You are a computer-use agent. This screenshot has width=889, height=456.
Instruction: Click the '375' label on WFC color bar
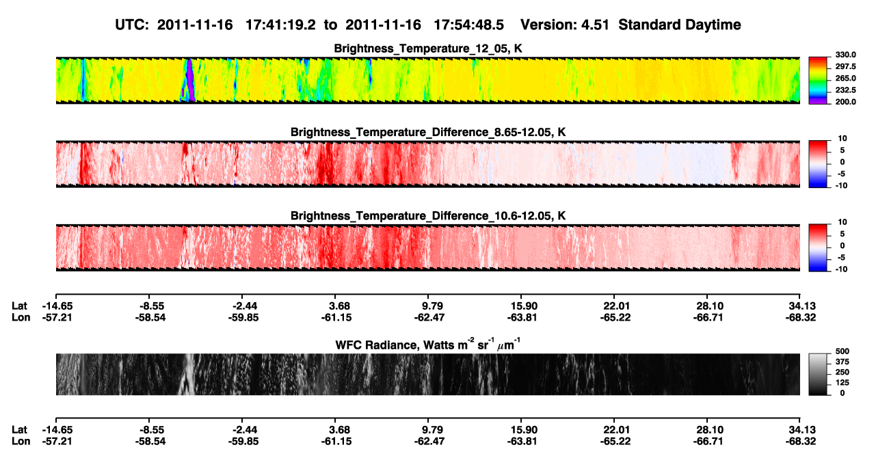(x=842, y=362)
